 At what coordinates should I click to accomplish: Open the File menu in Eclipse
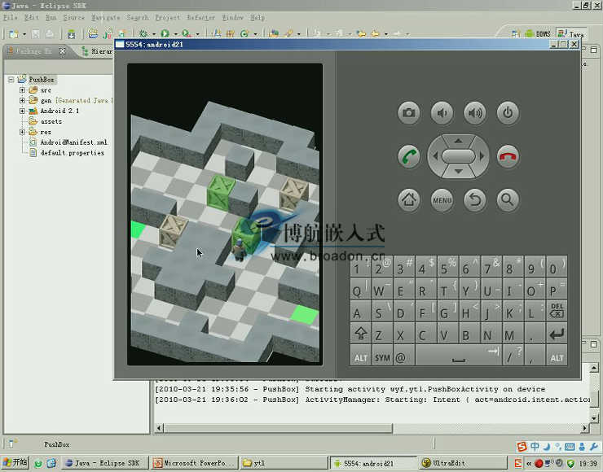[11, 17]
